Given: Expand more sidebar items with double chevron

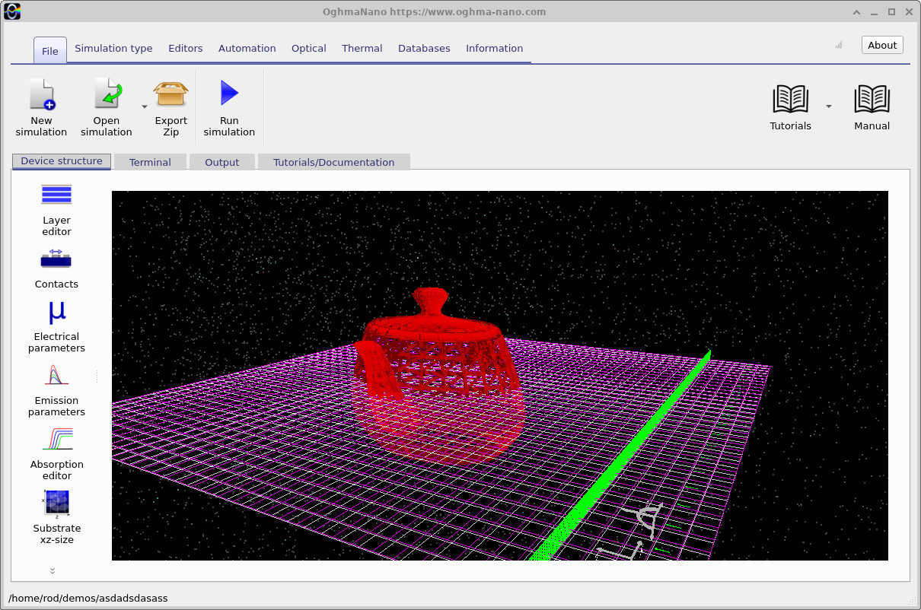Looking at the screenshot, I should point(53,570).
